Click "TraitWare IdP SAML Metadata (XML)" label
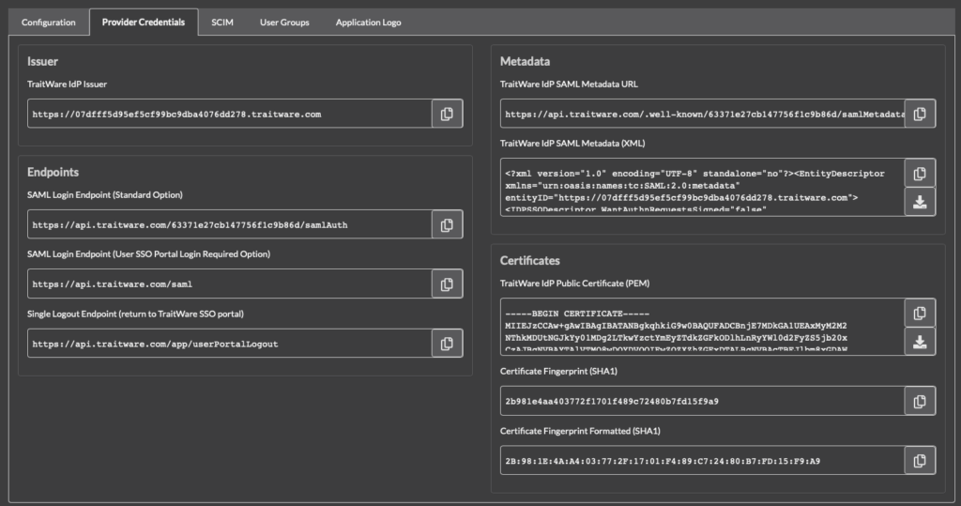Viewport: 961px width, 506px height. click(572, 144)
